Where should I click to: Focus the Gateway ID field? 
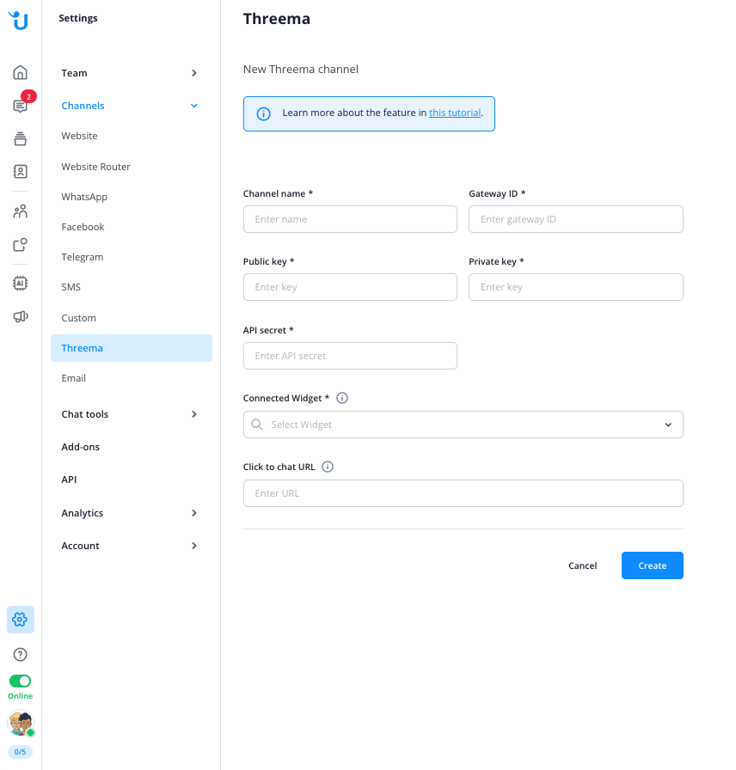pyautogui.click(x=576, y=219)
